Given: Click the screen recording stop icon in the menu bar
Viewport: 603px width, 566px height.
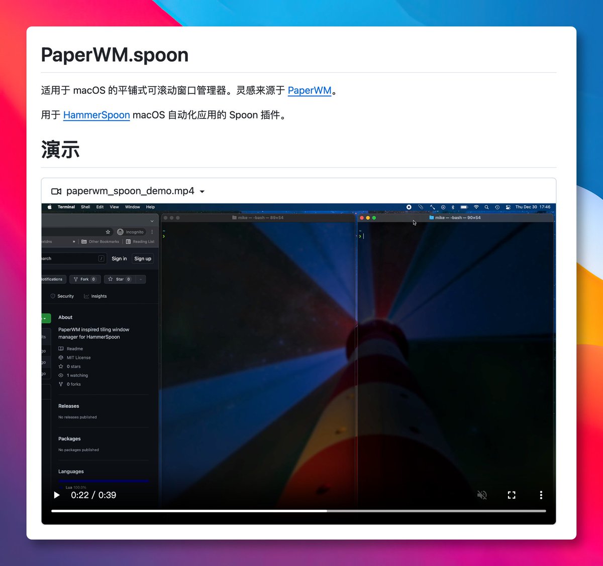Looking at the screenshot, I should (x=409, y=207).
